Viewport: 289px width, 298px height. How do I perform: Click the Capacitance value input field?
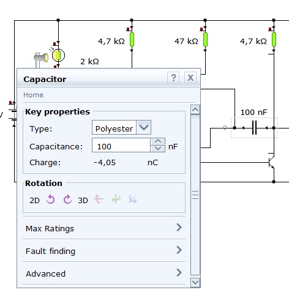pos(121,145)
